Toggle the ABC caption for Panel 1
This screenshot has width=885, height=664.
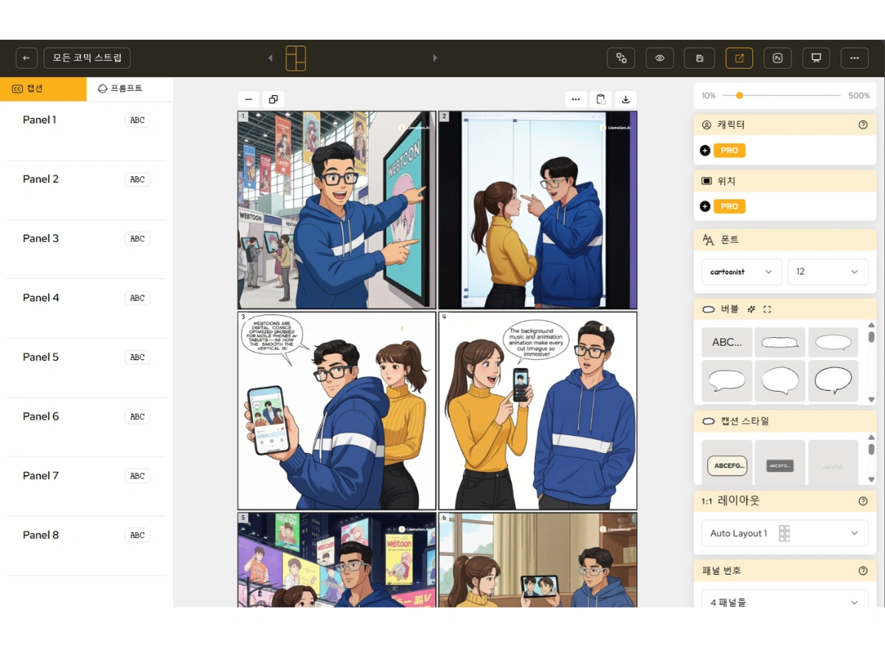[x=137, y=120]
